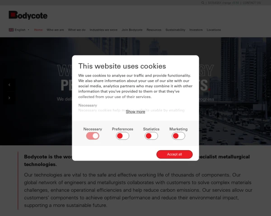This screenshot has height=216, width=271.
Task: Enable the Marketing cookies toggle
Action: [178, 136]
